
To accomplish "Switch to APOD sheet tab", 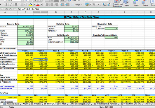I will (x=25, y=104).
